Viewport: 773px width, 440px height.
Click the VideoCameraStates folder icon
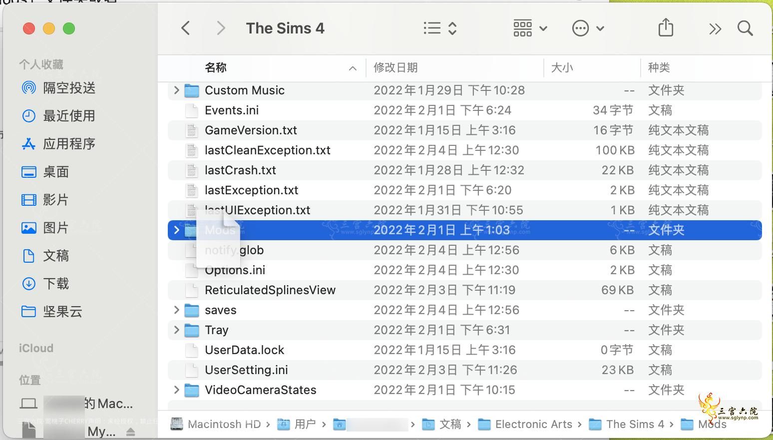[x=192, y=390]
